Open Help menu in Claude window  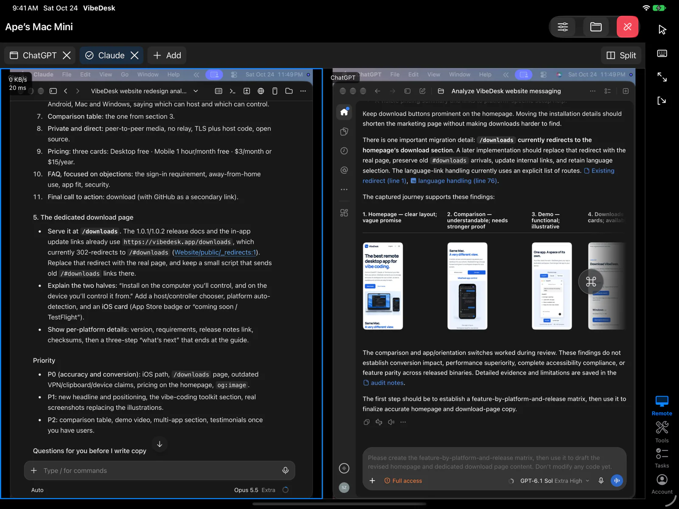[173, 75]
